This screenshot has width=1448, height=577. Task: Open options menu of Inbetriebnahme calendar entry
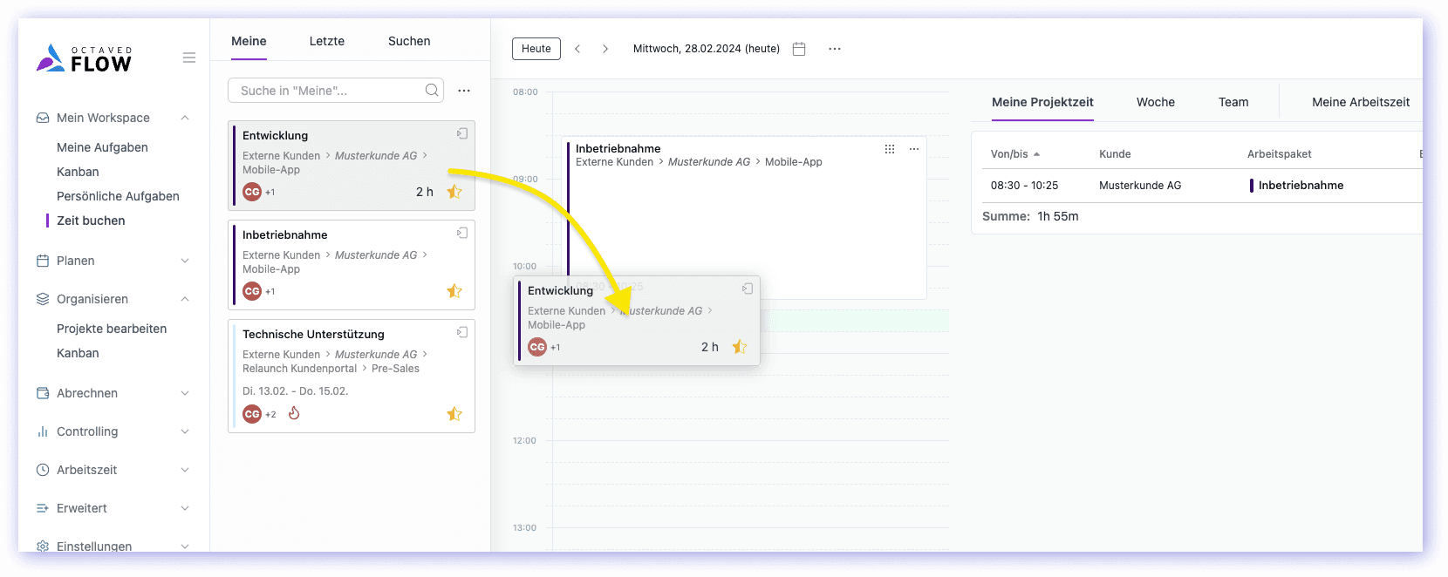914,149
